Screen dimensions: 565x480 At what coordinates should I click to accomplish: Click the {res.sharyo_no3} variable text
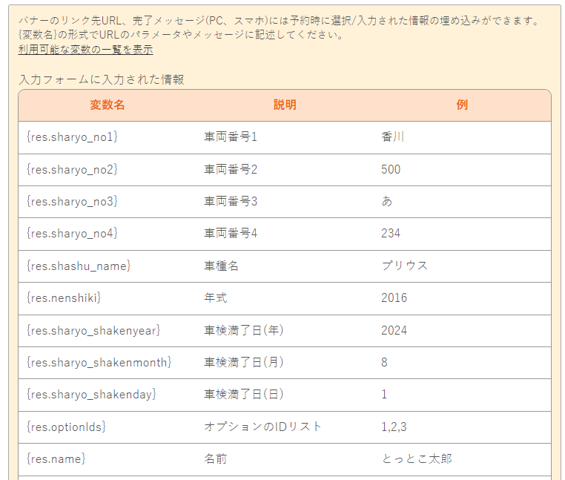pyautogui.click(x=72, y=202)
